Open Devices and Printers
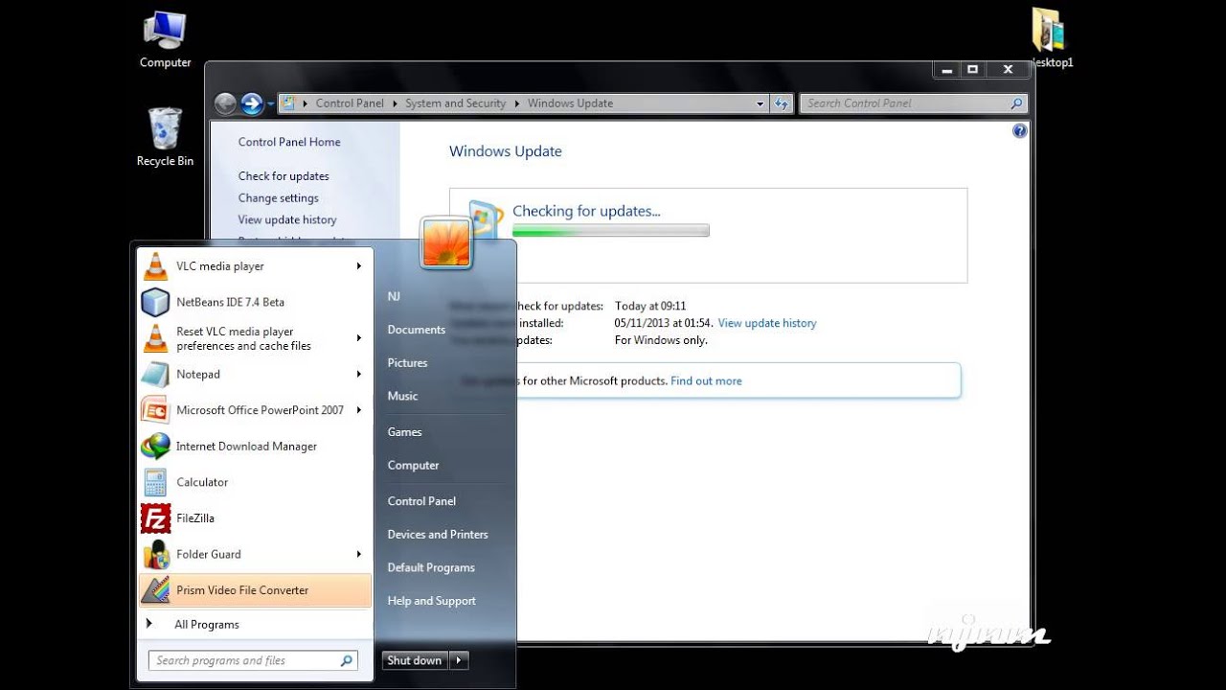Viewport: 1226px width, 690px height. tap(438, 535)
